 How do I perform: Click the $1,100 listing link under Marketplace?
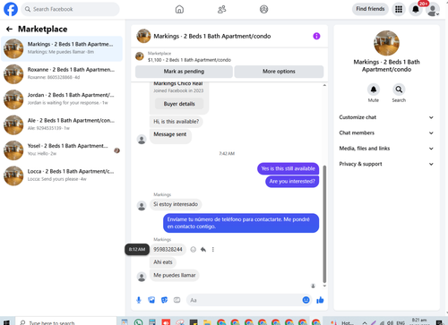(x=189, y=60)
